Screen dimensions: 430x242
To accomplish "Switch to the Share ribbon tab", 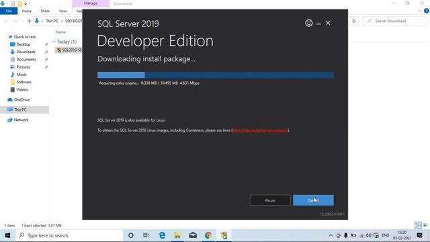I will tap(45, 11).
